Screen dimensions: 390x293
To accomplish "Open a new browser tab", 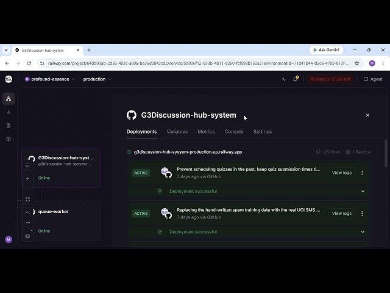I will pyautogui.click(x=89, y=50).
